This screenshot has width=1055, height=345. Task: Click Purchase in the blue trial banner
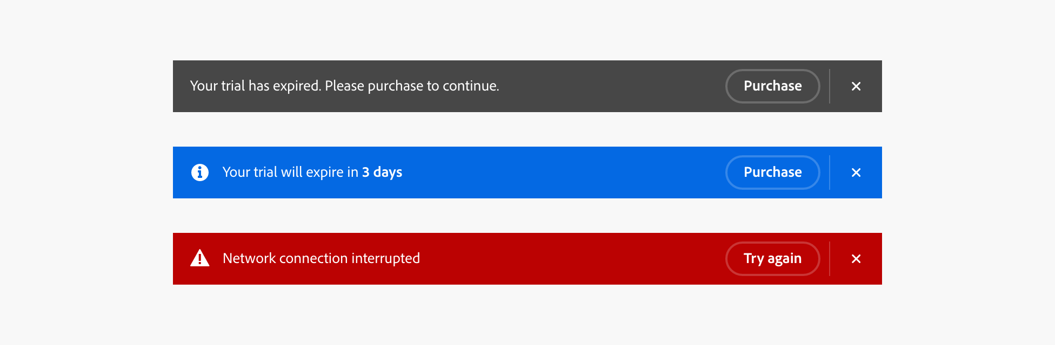tap(772, 172)
